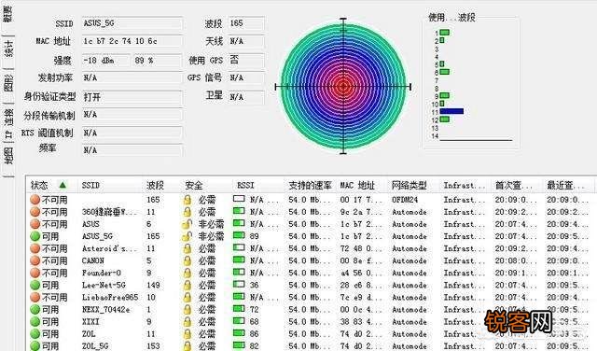Screen dimensions: 597x351
Task: Click the green status circle of Lee-Net-5G row
Action: tap(35, 285)
